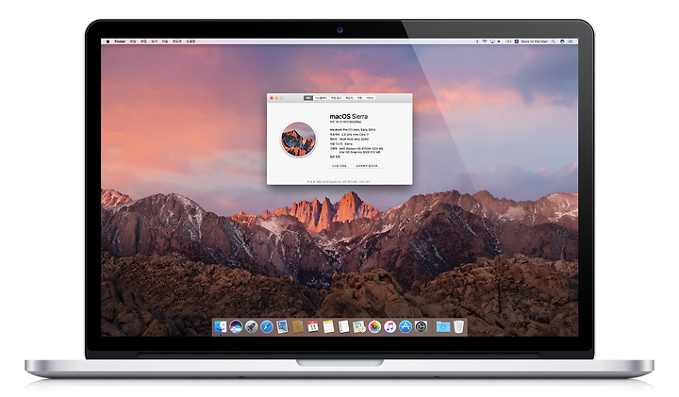Open System Preferences gear icon in Dock
Viewport: 679px width, 397px height.
(421, 326)
